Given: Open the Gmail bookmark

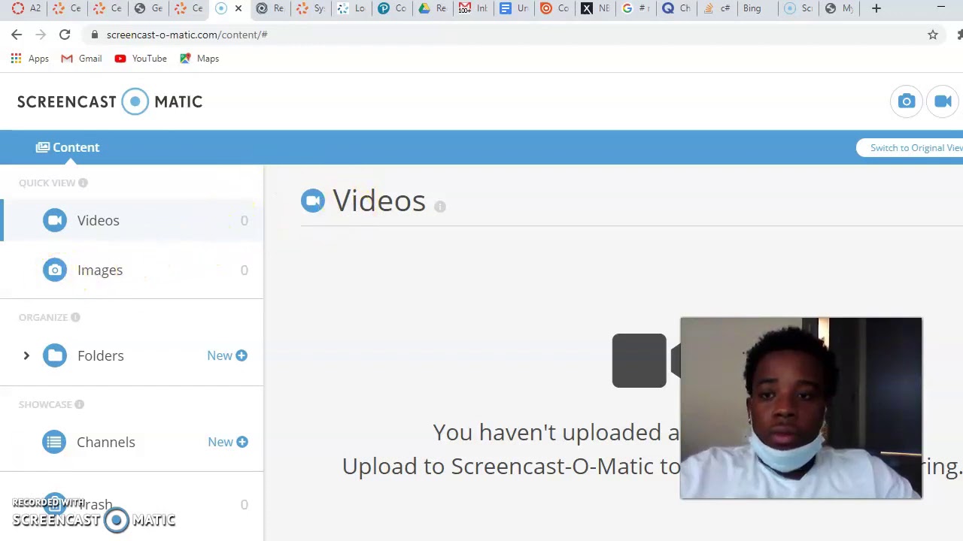Looking at the screenshot, I should click(81, 59).
